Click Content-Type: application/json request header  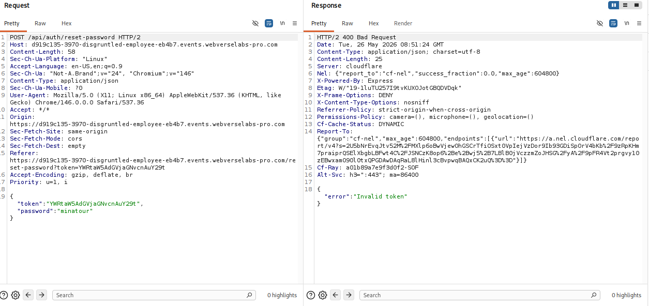point(64,81)
